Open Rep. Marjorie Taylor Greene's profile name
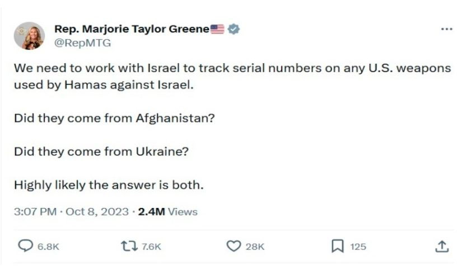Viewport: 457px width, 269px height. pyautogui.click(x=132, y=30)
